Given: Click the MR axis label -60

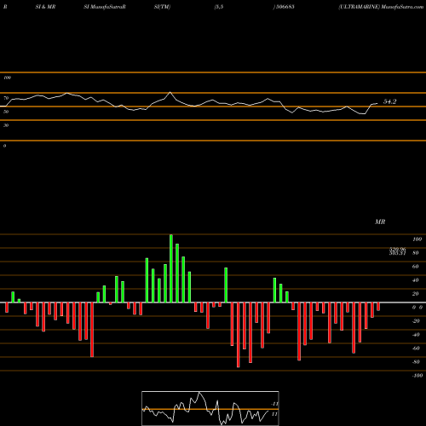Looking at the screenshot, I should pos(416,348).
